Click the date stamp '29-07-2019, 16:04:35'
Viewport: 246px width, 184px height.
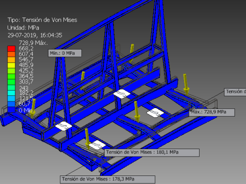[35, 35]
